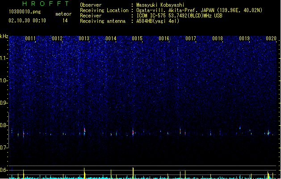The width and height of the screenshot is (281, 179).
Task: Click the Receiver label
Action: point(91,16)
